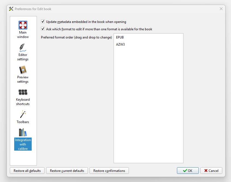Select the Toolbars wand icon
This screenshot has height=182, width=231.
pyautogui.click(x=23, y=114)
